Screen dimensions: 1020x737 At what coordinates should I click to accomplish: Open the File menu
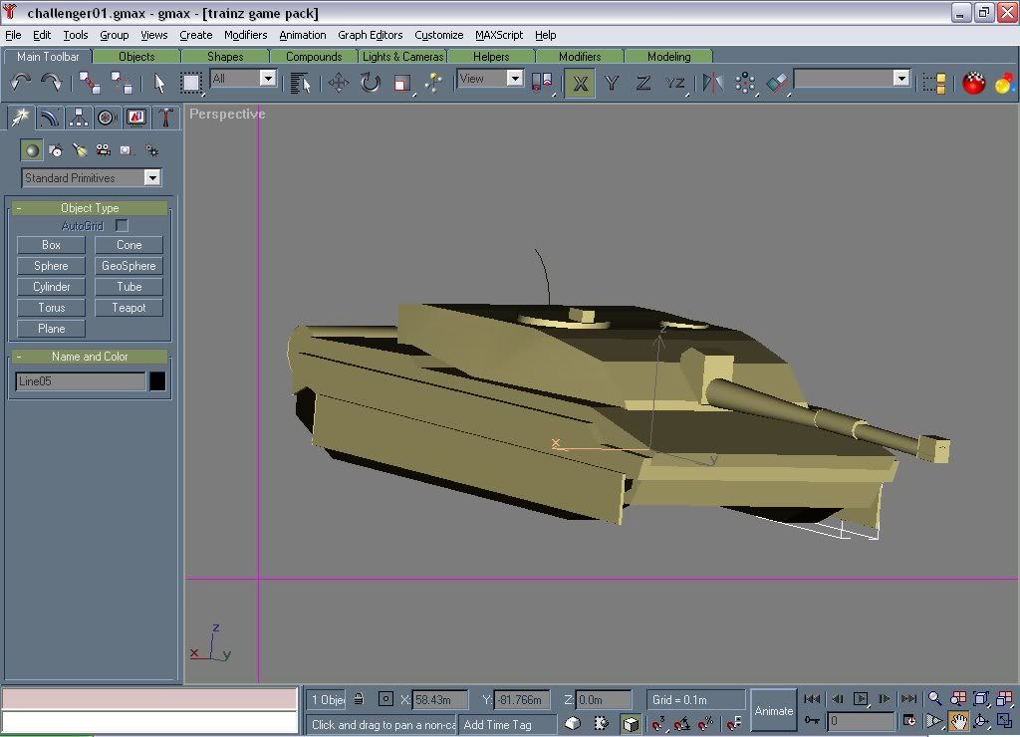click(x=13, y=35)
